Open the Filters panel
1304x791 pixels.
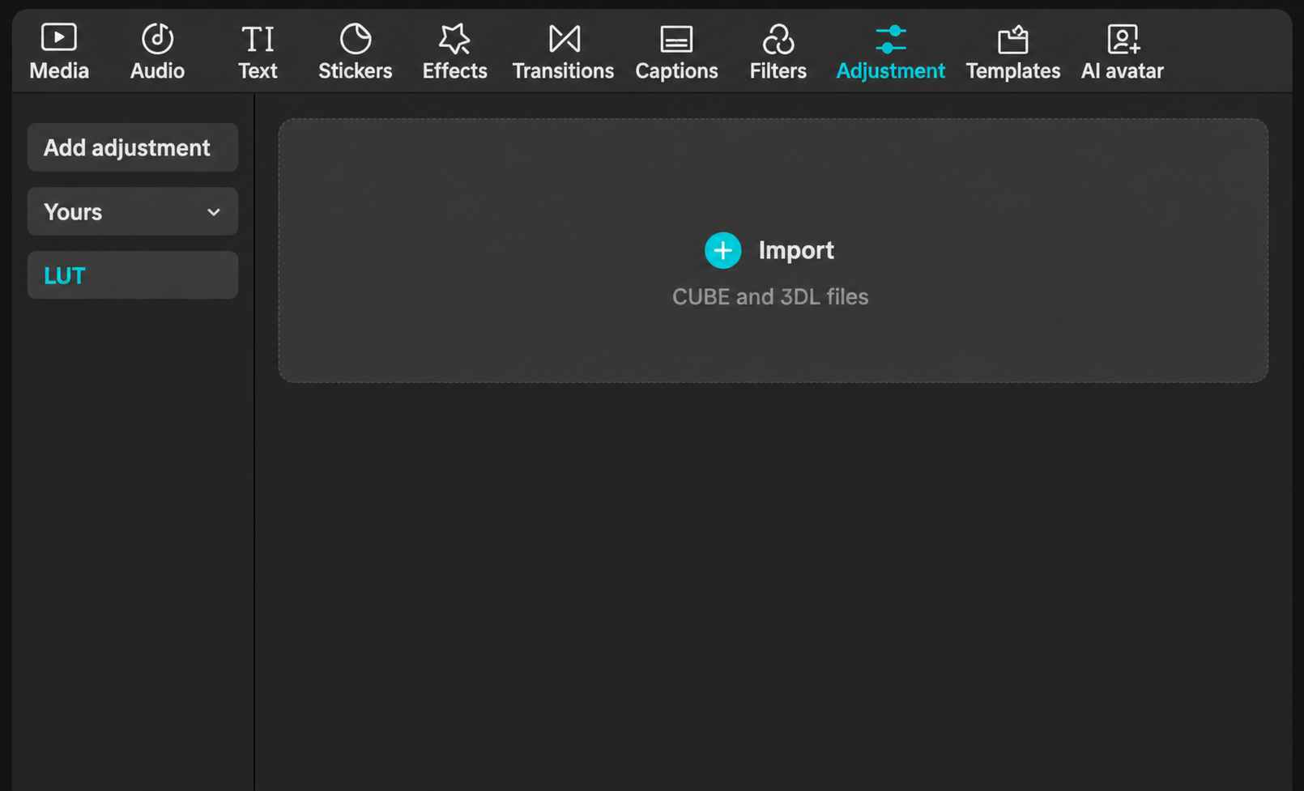pos(778,53)
